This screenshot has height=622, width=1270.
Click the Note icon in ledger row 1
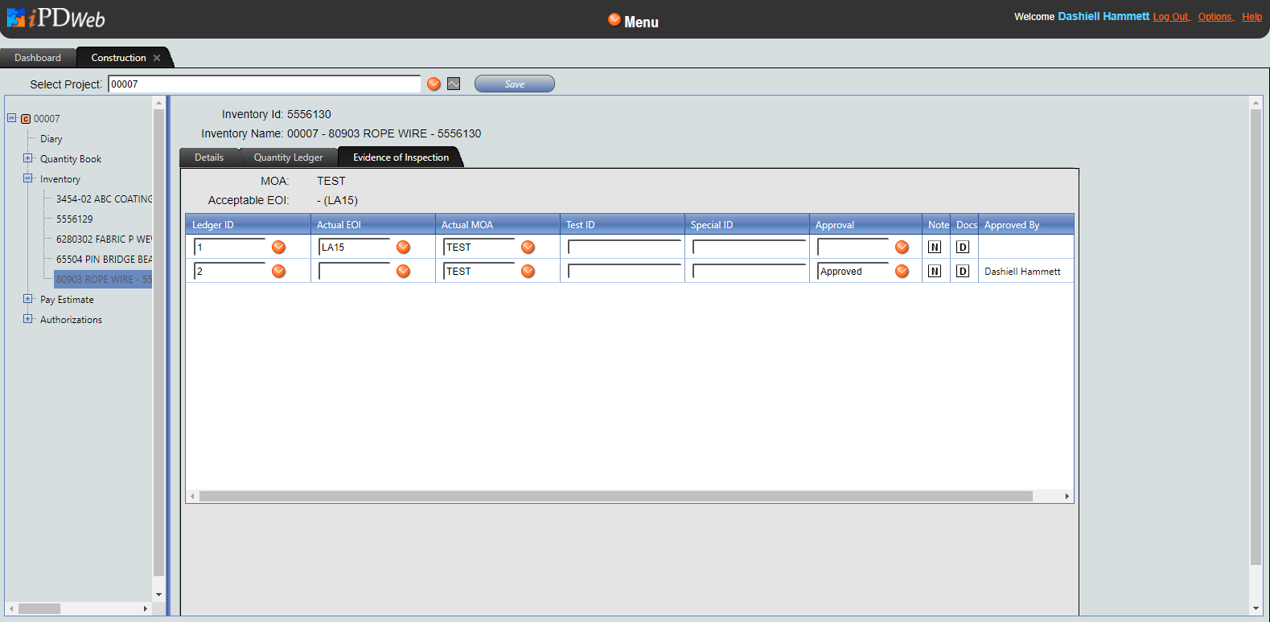click(x=934, y=248)
